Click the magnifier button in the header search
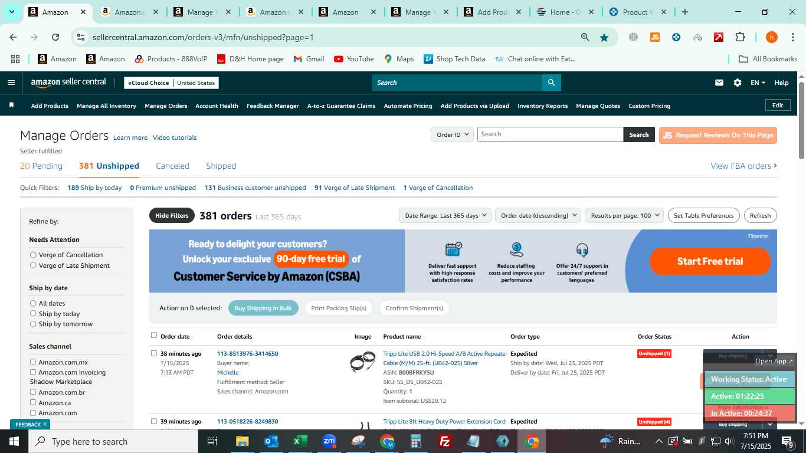Image resolution: width=806 pixels, height=453 pixels. pyautogui.click(x=551, y=83)
